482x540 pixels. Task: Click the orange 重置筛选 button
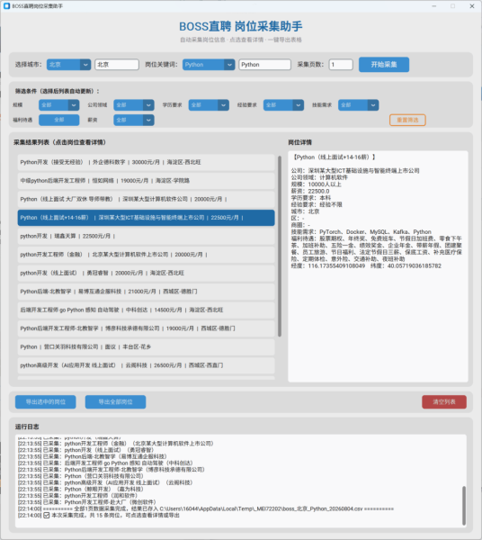pyautogui.click(x=407, y=120)
